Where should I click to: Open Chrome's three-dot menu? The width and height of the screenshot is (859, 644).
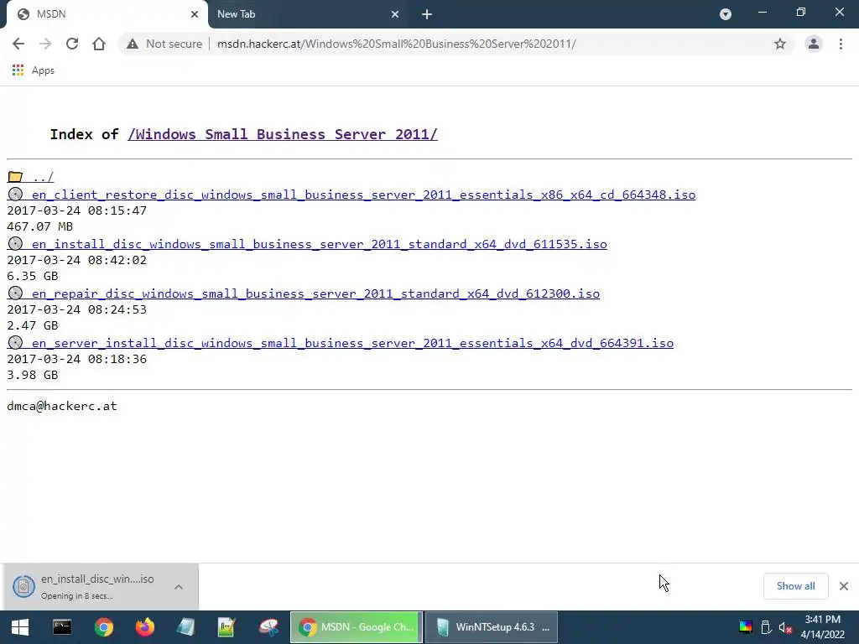point(841,44)
